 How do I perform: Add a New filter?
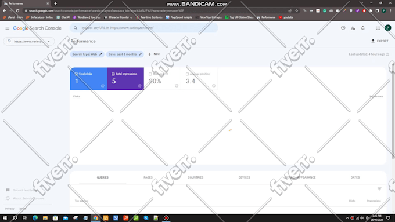(154, 54)
